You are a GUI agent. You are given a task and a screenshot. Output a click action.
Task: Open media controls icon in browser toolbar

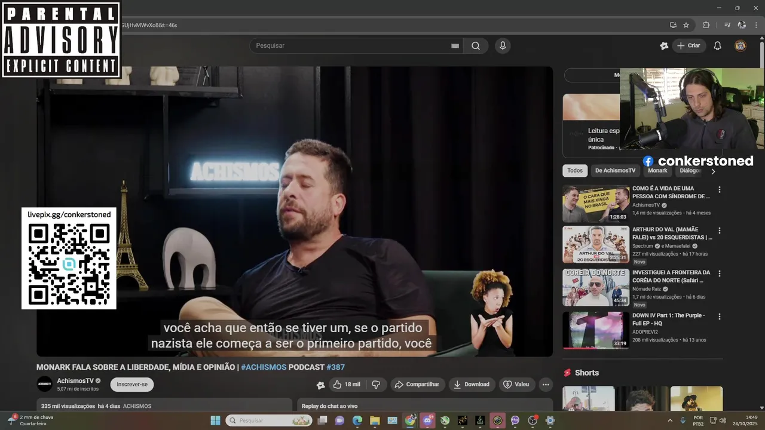[x=727, y=25]
